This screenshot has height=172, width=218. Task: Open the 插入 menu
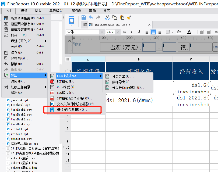[x=38, y=11]
